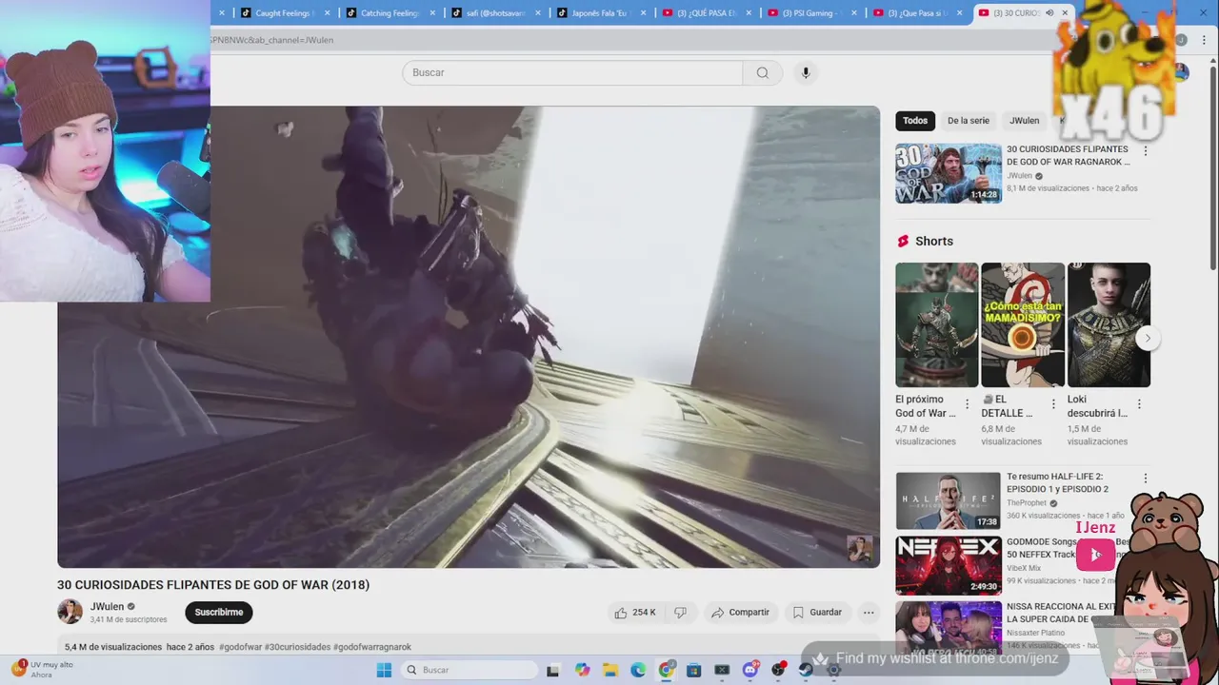This screenshot has width=1219, height=685.
Task: Open Microsoft Store from taskbar
Action: (694, 670)
